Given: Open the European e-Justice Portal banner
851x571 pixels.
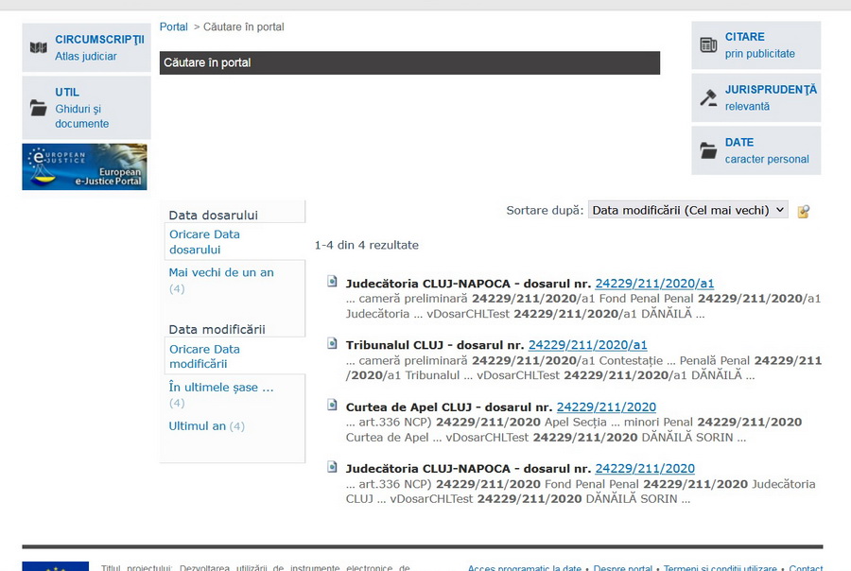Looking at the screenshot, I should [x=84, y=166].
